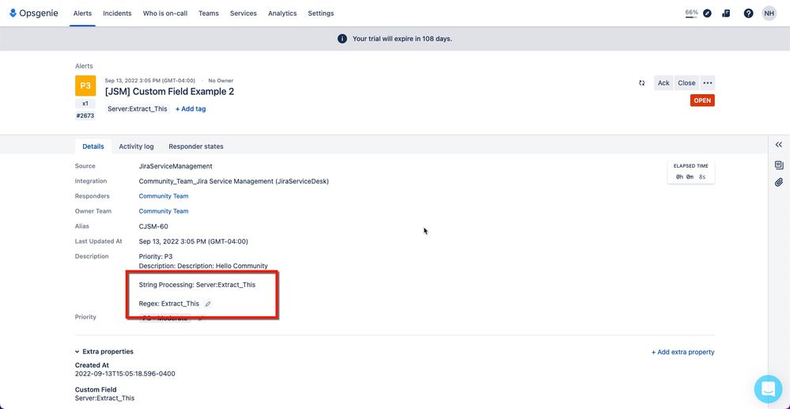Viewport: 790px width, 409px height.
Task: Click the x1 alert count badge
Action: pos(85,104)
